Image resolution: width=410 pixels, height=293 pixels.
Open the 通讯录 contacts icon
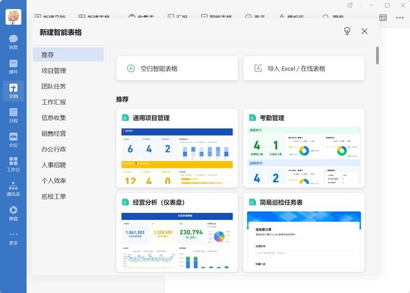coord(13,189)
